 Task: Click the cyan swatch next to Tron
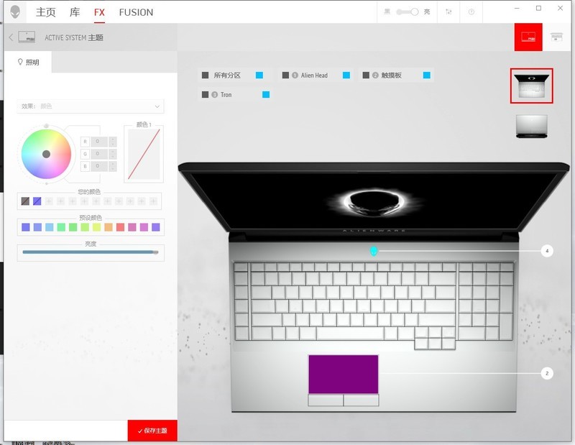point(266,95)
